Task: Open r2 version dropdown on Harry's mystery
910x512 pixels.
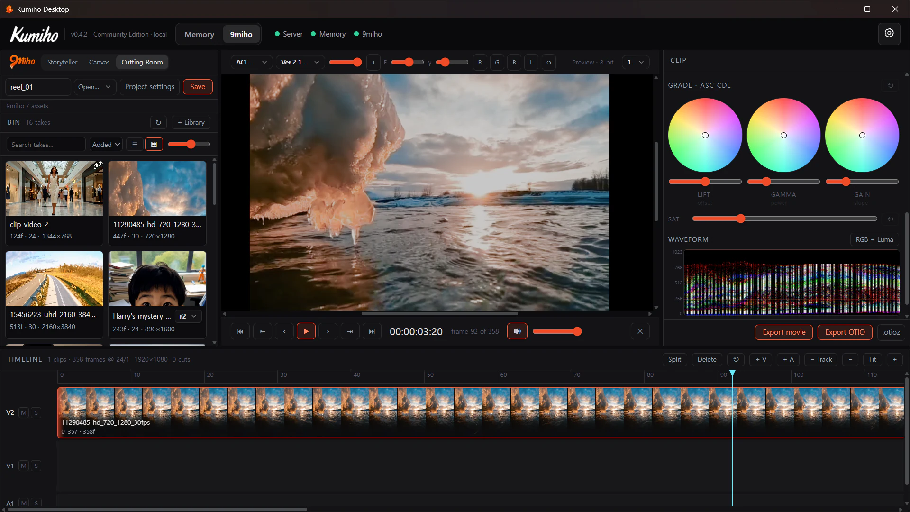Action: coord(188,316)
